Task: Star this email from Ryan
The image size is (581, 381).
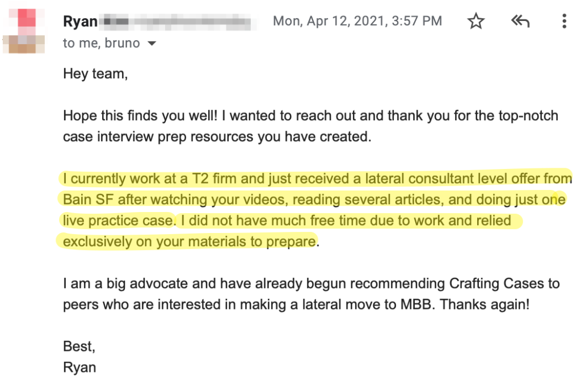Action: tap(475, 21)
